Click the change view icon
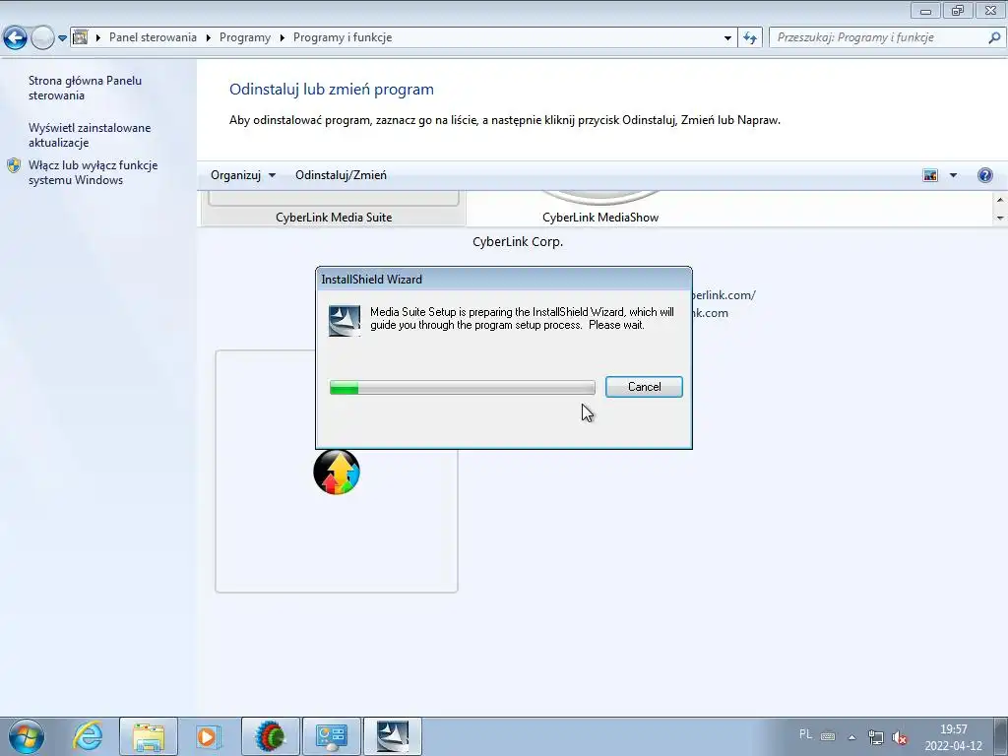This screenshot has height=756, width=1008. 930,175
